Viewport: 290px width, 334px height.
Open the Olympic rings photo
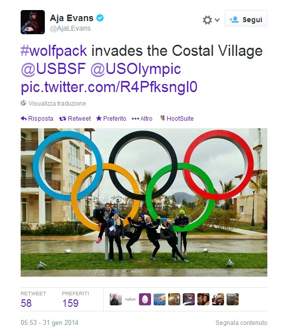click(144, 202)
